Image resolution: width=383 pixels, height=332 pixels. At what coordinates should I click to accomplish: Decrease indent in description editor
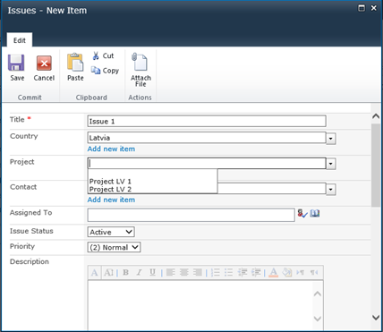(243, 272)
